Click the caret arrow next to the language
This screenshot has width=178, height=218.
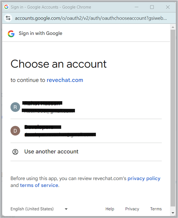click(x=66, y=209)
